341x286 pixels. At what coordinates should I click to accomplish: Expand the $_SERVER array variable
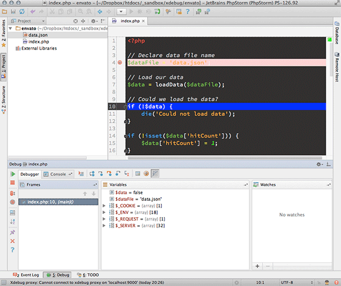(104, 226)
